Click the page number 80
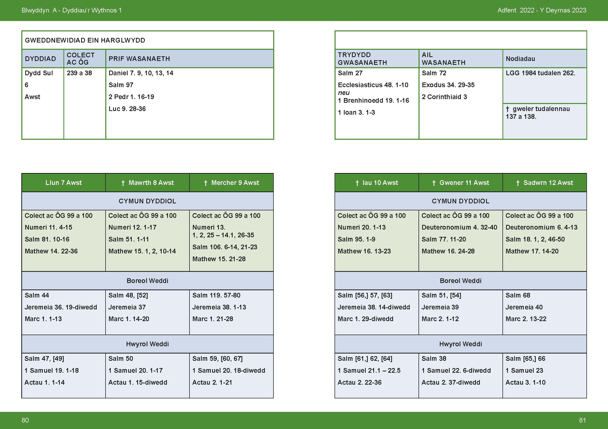This screenshot has height=429, width=608. tap(25, 420)
